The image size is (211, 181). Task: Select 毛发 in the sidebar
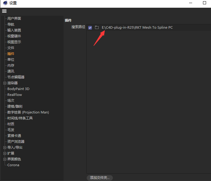pyautogui.click(x=11, y=130)
